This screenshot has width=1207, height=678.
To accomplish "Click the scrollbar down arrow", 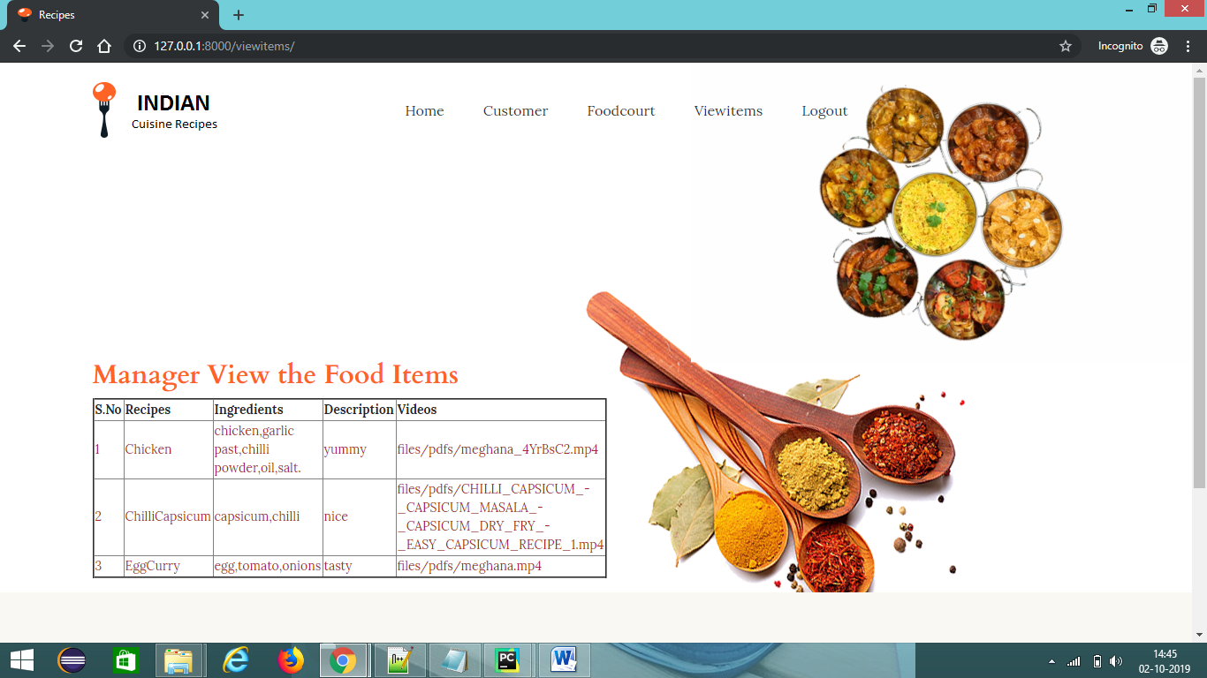I will (x=1199, y=635).
